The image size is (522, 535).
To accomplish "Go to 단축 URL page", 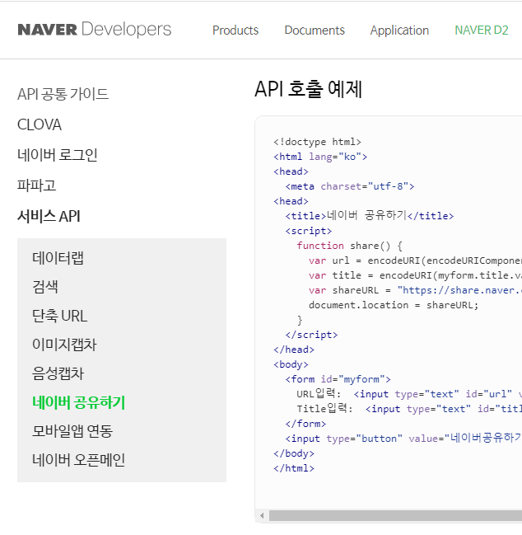I will pyautogui.click(x=59, y=316).
